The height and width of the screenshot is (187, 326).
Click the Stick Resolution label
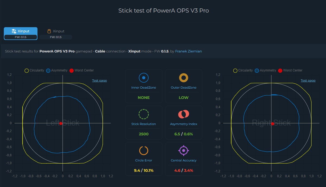click(x=144, y=124)
